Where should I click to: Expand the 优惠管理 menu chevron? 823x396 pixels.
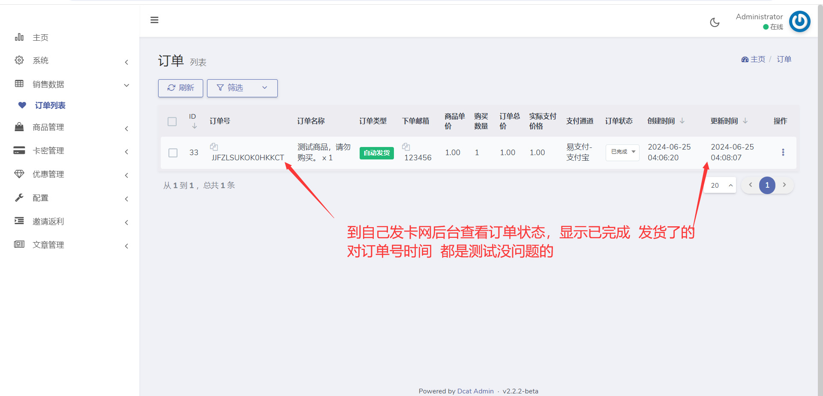126,176
